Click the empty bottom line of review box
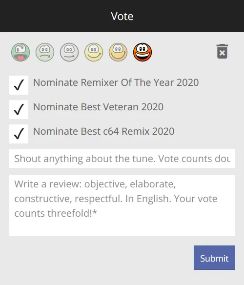The width and height of the screenshot is (244, 285). coord(122,227)
